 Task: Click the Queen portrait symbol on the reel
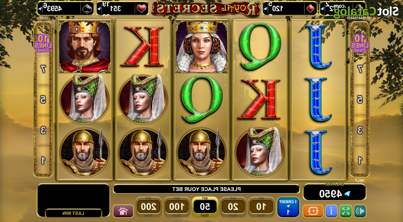(x=201, y=47)
